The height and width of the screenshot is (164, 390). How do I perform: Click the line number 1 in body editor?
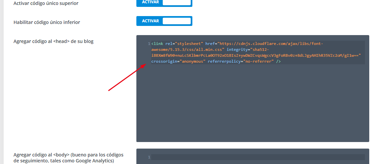click(x=149, y=157)
